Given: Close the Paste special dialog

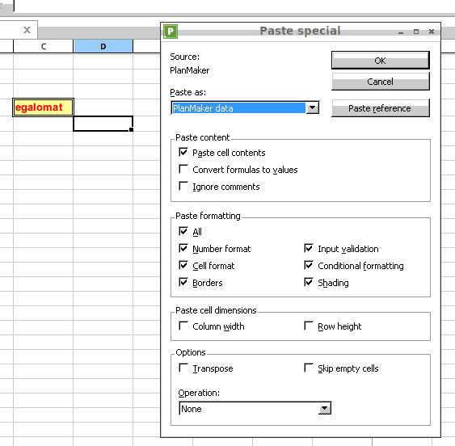Looking at the screenshot, I should pyautogui.click(x=432, y=32).
